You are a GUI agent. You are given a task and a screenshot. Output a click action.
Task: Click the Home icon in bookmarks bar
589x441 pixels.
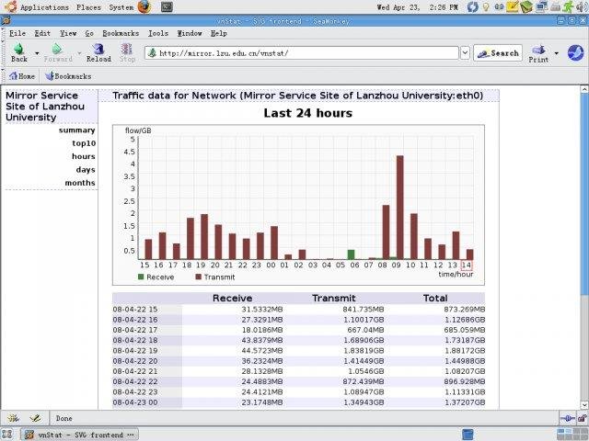pos(22,76)
